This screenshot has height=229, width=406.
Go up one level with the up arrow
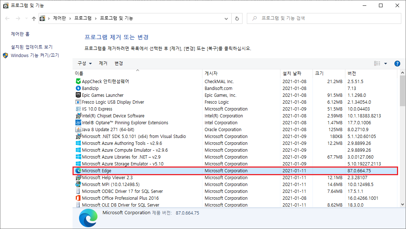pyautogui.click(x=34, y=18)
